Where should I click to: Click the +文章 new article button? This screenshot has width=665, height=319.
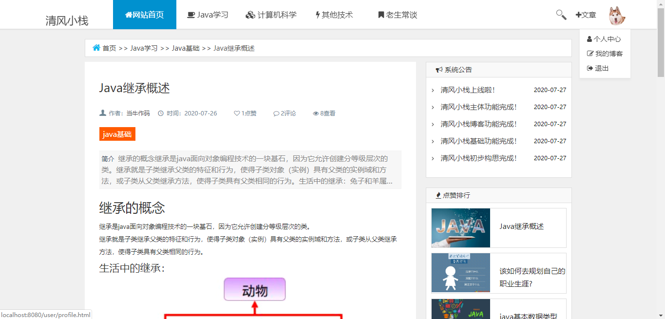coord(586,15)
